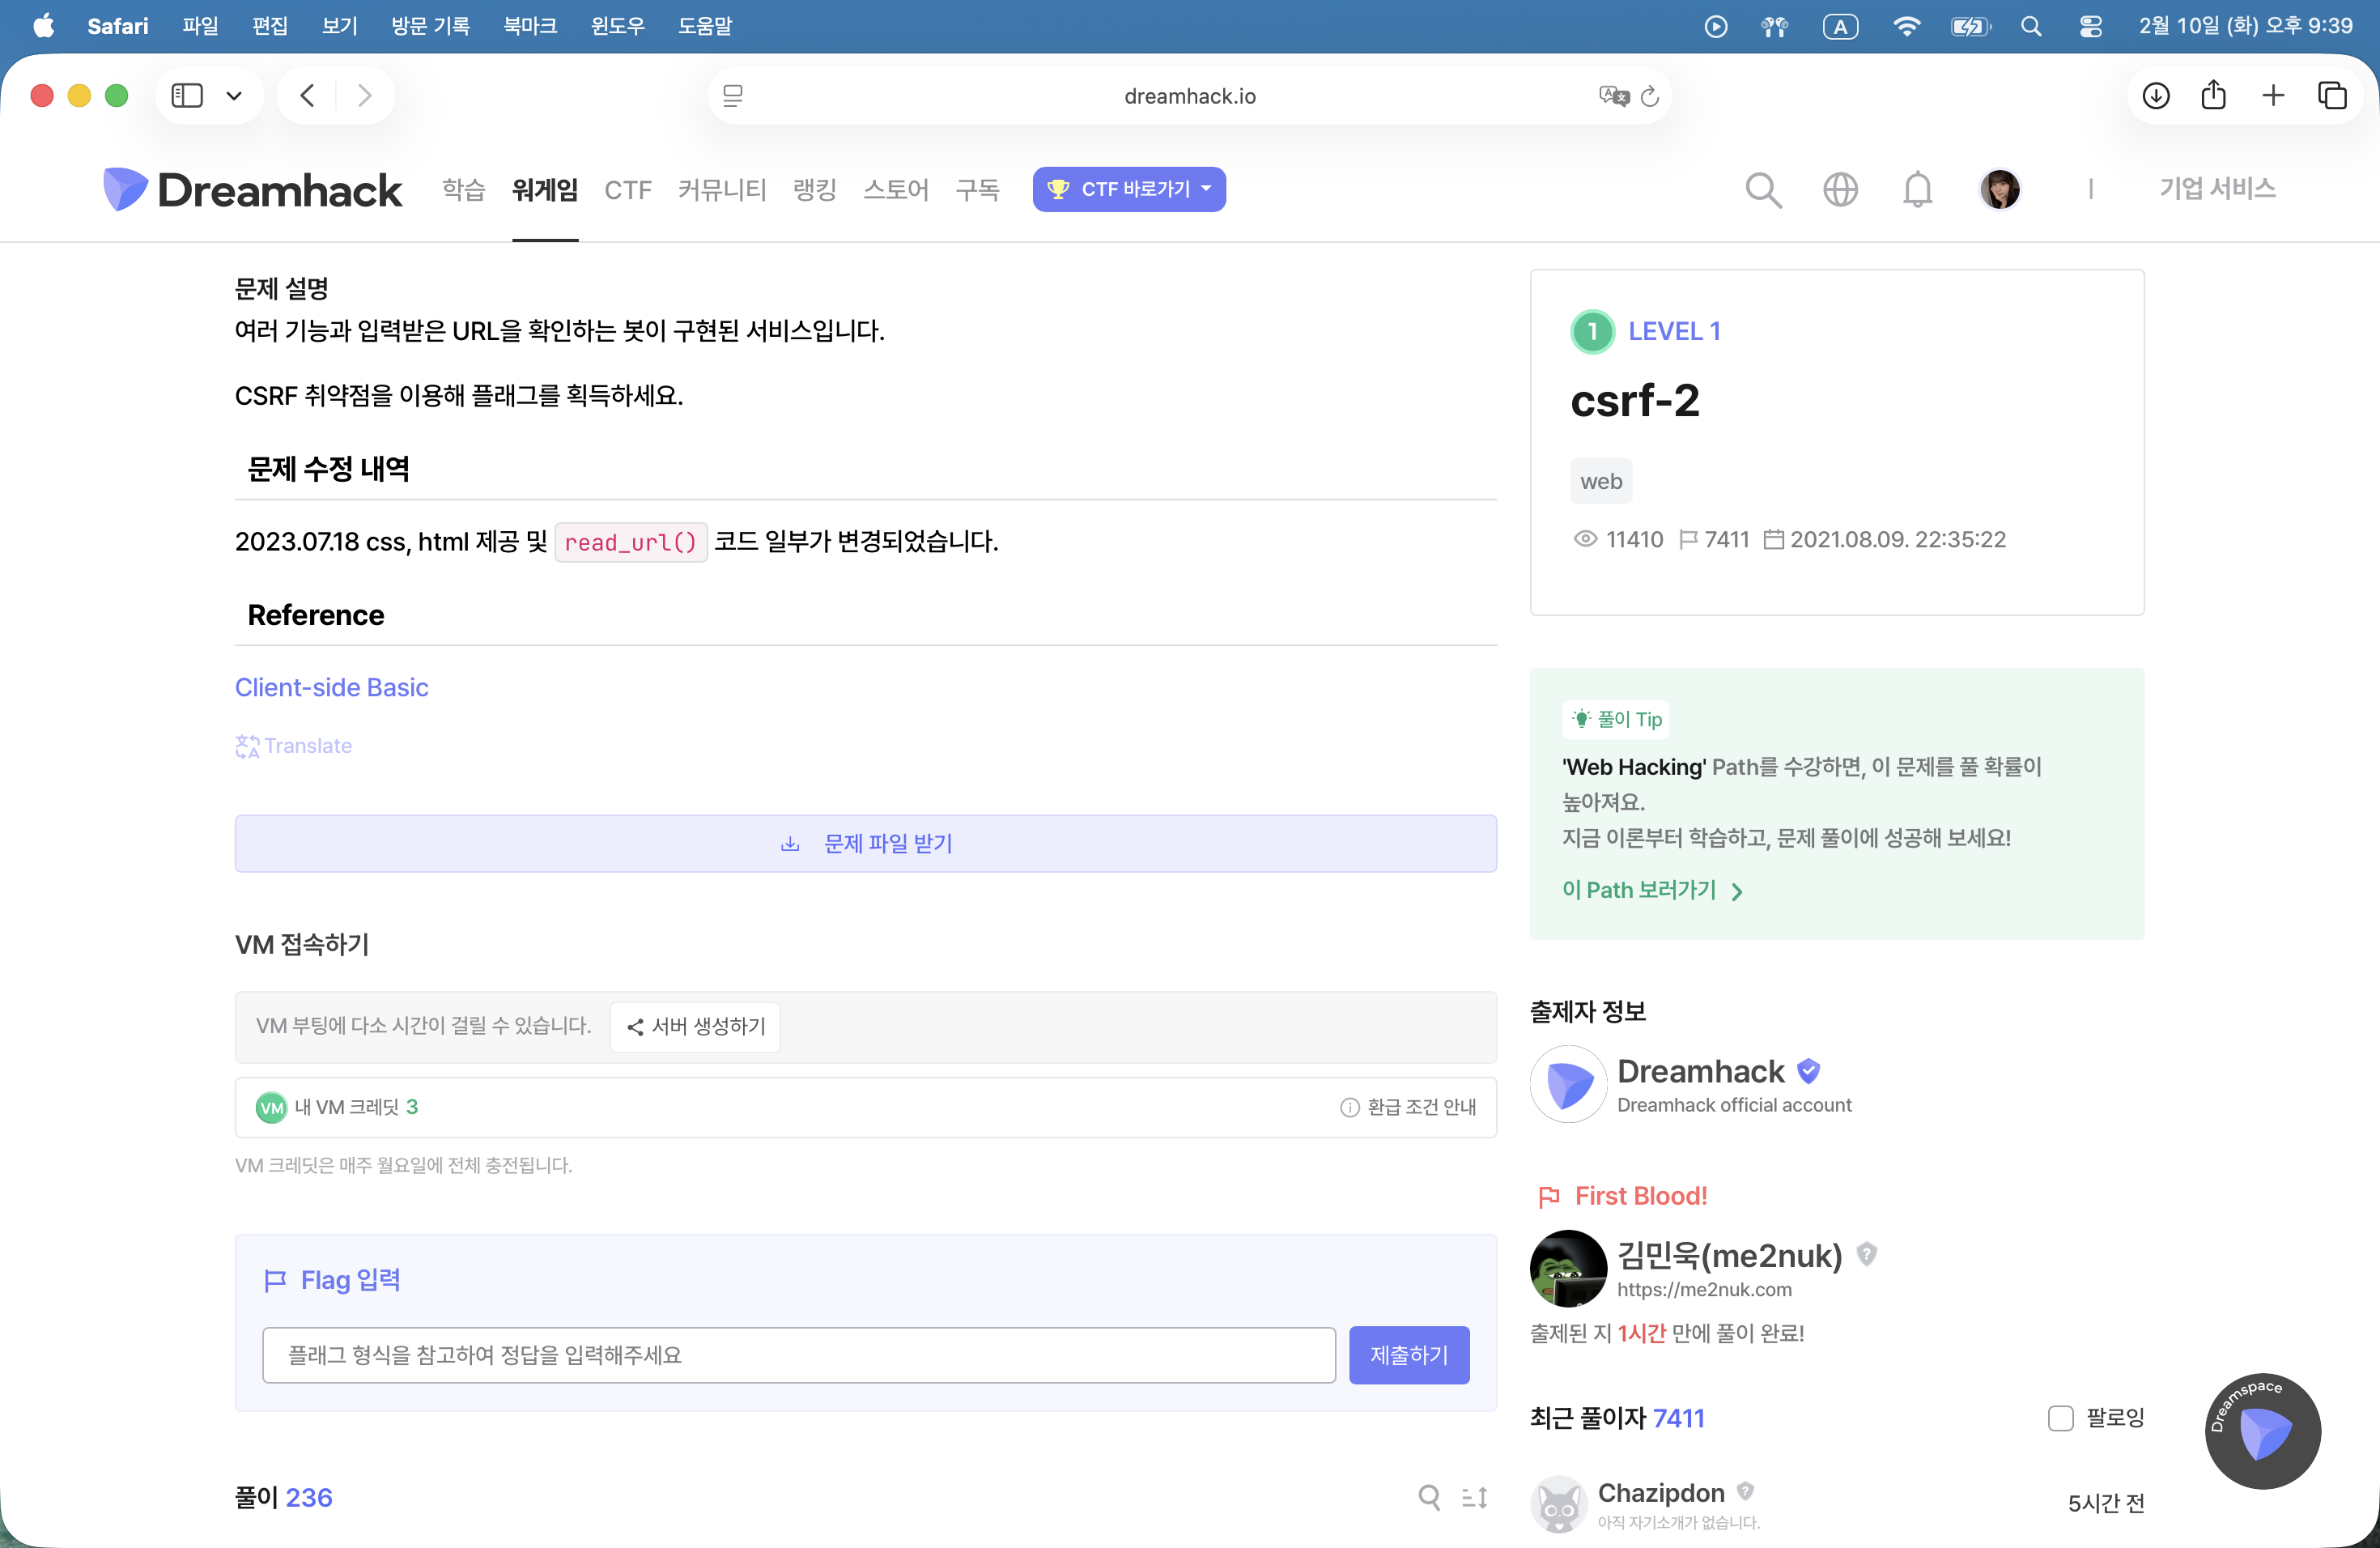The width and height of the screenshot is (2380, 1548).
Task: Select the 랭킹 navigation tab
Action: pyautogui.click(x=814, y=190)
